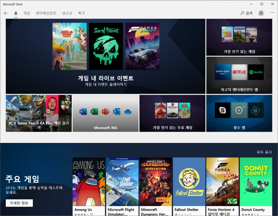Click the Donut County title text
Viewport: 278px width, 216px height.
click(253, 210)
